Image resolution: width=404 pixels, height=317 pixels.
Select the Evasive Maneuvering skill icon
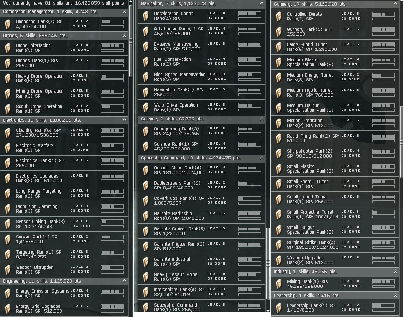pyautogui.click(x=146, y=46)
